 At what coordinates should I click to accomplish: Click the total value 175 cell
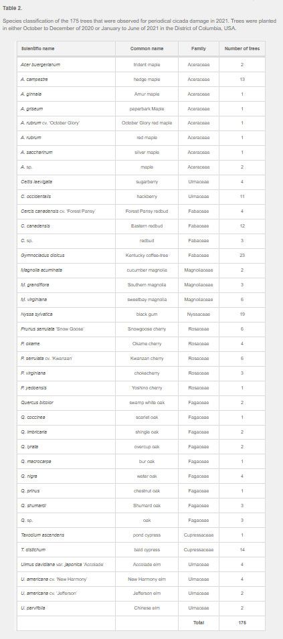pyautogui.click(x=242, y=622)
